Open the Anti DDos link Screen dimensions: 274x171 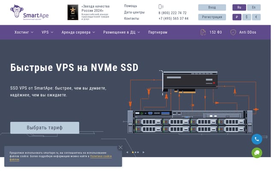247,32
